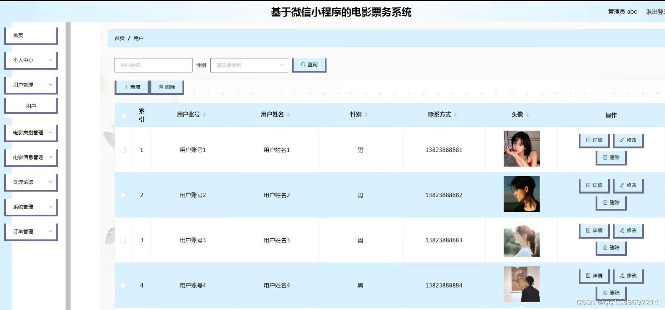The width and height of the screenshot is (665, 310).
Task: Click phone number 13823888881
Action: coord(444,150)
